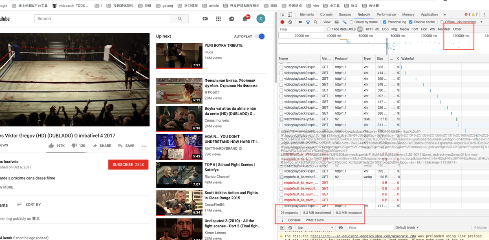The image size is (489, 240).
Task: Click the eye live expression icon in console
Action: [341, 228]
